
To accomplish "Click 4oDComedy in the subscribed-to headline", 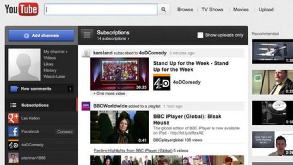I will [153, 53].
